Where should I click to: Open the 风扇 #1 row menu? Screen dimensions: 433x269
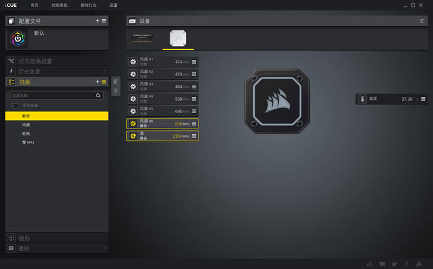(194, 62)
